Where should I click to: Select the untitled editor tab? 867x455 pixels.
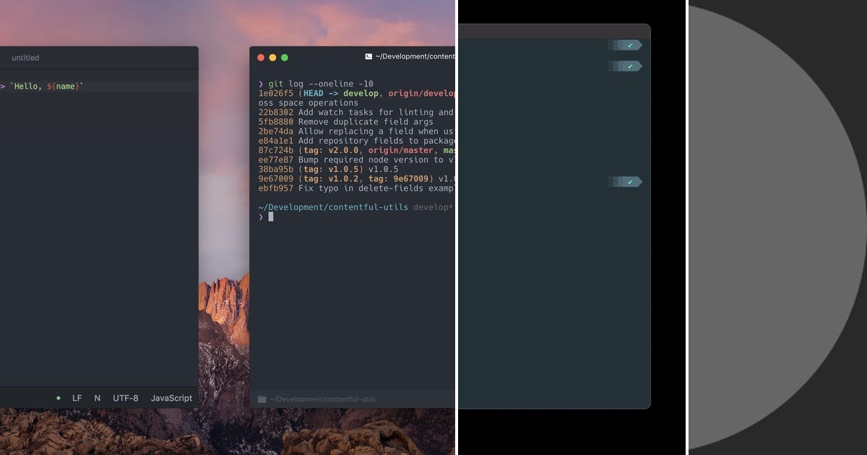(x=25, y=58)
